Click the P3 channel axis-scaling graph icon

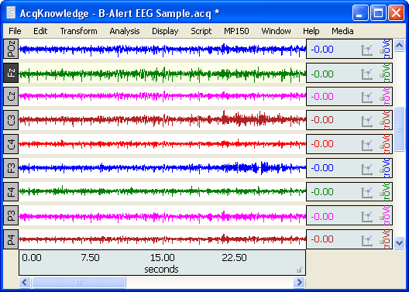pos(366,217)
